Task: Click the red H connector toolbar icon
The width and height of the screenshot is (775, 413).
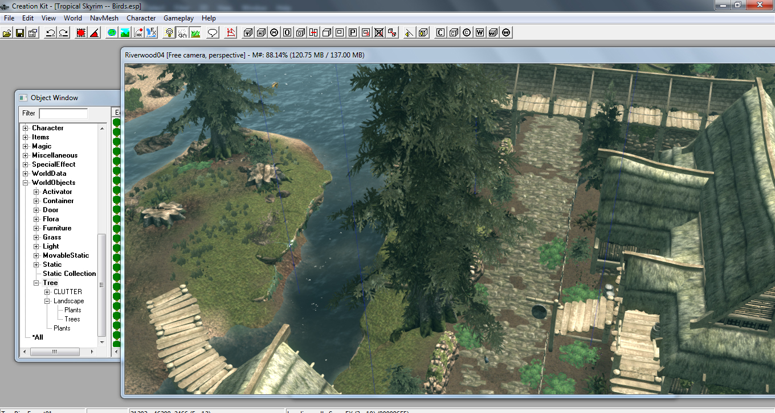Action: click(x=313, y=32)
